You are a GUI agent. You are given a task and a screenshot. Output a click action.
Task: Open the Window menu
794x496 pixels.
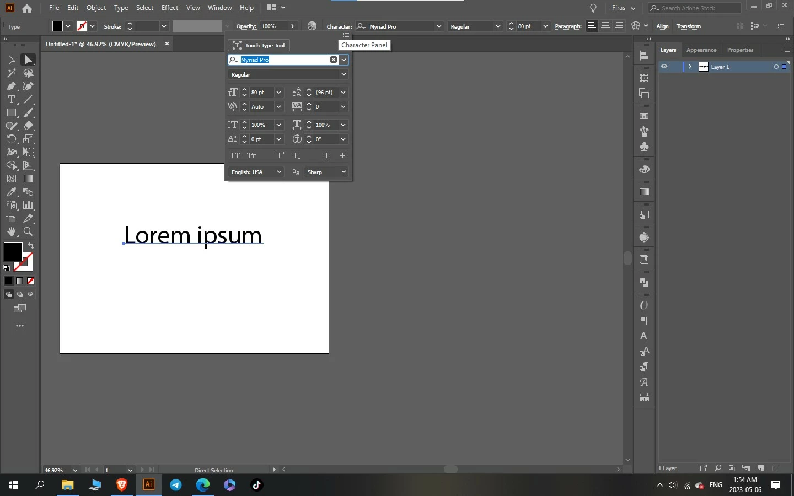pos(220,8)
